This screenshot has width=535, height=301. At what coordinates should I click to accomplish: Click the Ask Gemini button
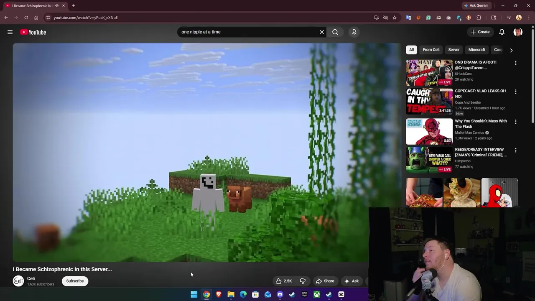pos(476,5)
